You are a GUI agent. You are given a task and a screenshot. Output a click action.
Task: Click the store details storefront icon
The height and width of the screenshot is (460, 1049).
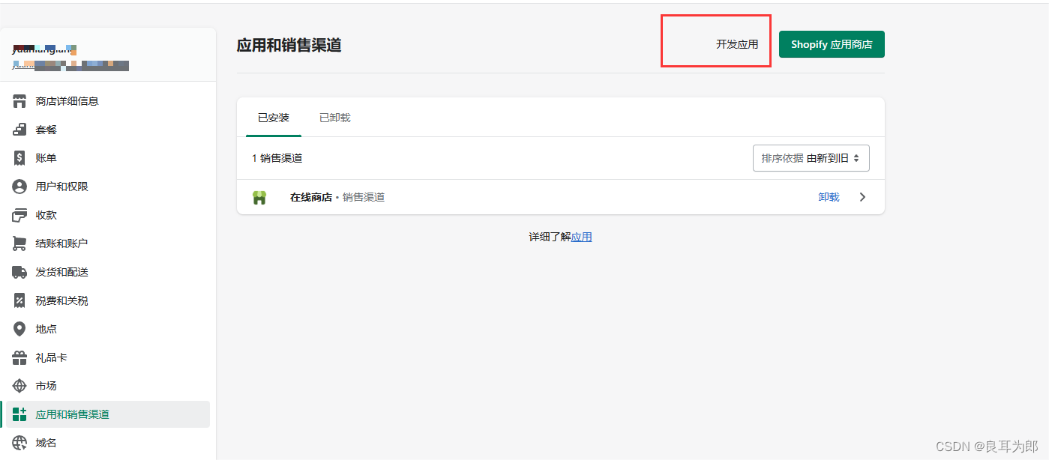point(19,101)
